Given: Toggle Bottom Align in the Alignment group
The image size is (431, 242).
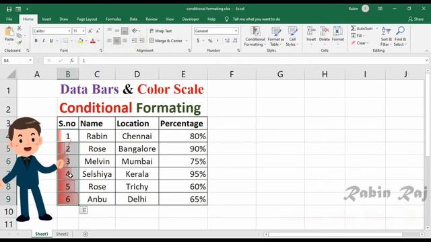Looking at the screenshot, I should (125, 31).
